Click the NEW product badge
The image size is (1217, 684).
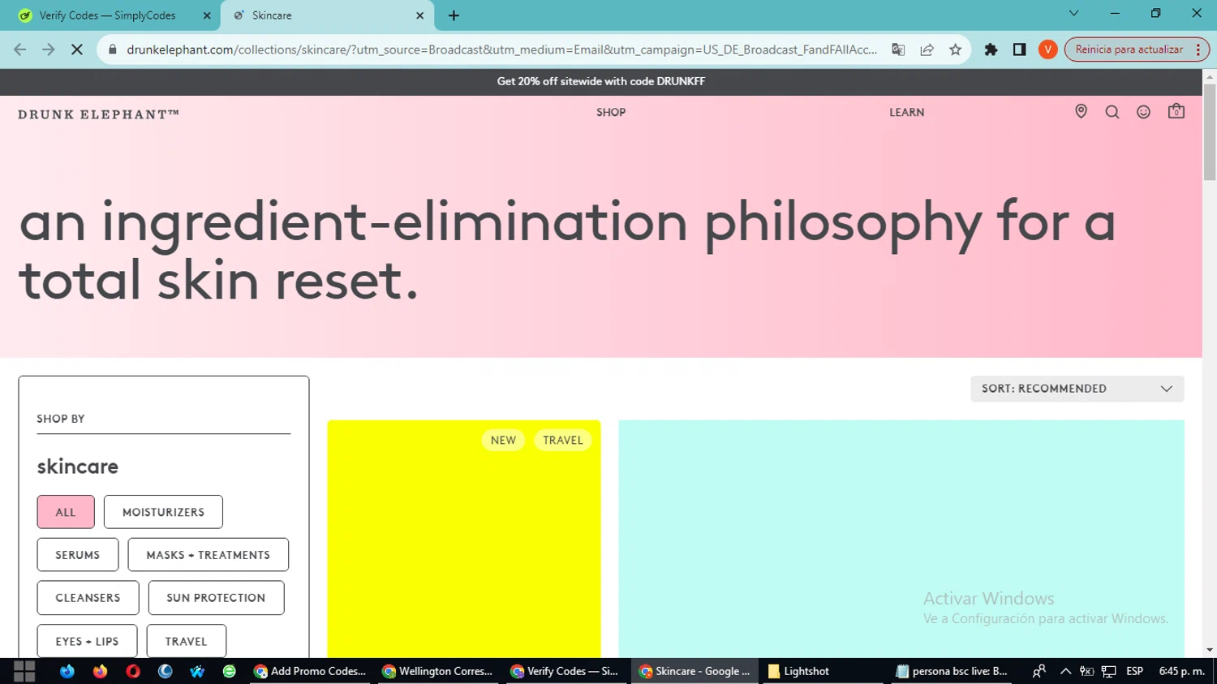tap(503, 441)
